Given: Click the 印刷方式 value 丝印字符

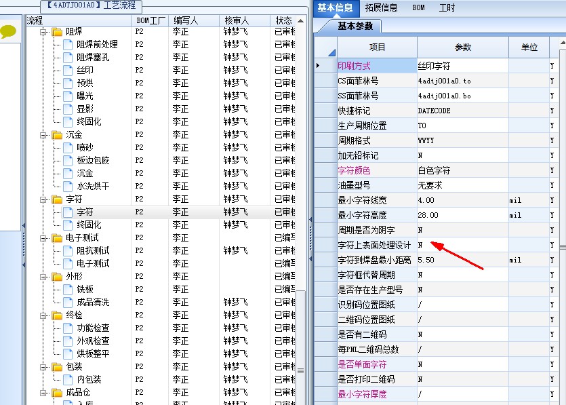Looking at the screenshot, I should coord(434,66).
